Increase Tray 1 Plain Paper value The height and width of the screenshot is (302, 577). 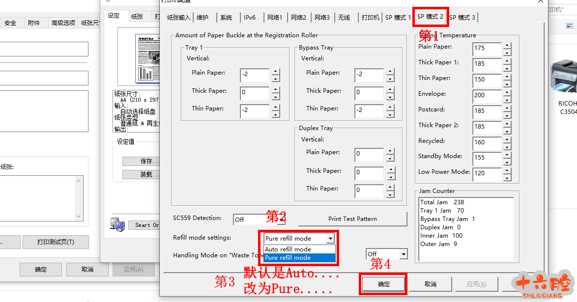pos(276,72)
